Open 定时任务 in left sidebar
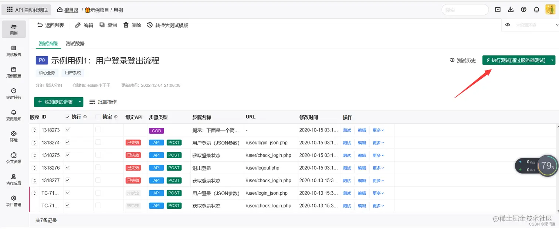 pyautogui.click(x=14, y=94)
